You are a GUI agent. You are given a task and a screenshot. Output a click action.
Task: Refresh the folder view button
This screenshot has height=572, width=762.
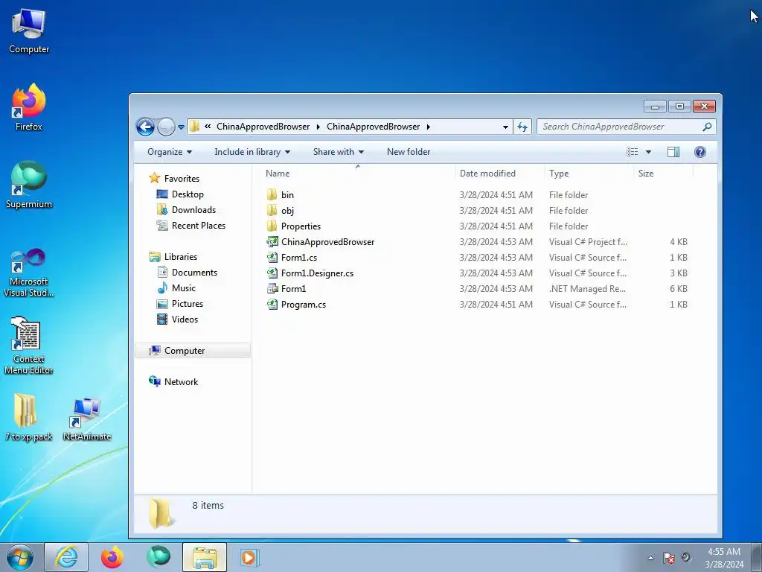tap(522, 127)
